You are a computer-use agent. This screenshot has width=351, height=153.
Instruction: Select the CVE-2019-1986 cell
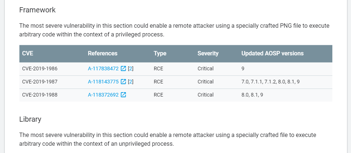[52, 69]
